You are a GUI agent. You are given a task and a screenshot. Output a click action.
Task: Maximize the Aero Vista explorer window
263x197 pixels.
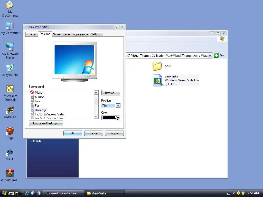tap(218, 33)
